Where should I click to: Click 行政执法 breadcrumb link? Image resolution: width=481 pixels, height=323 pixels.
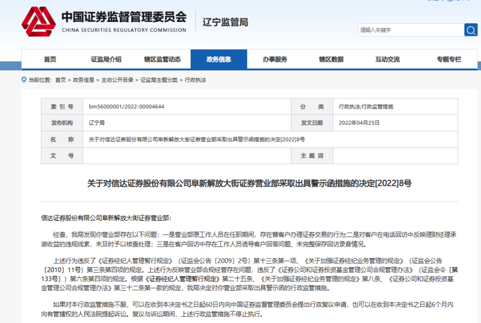[195, 80]
